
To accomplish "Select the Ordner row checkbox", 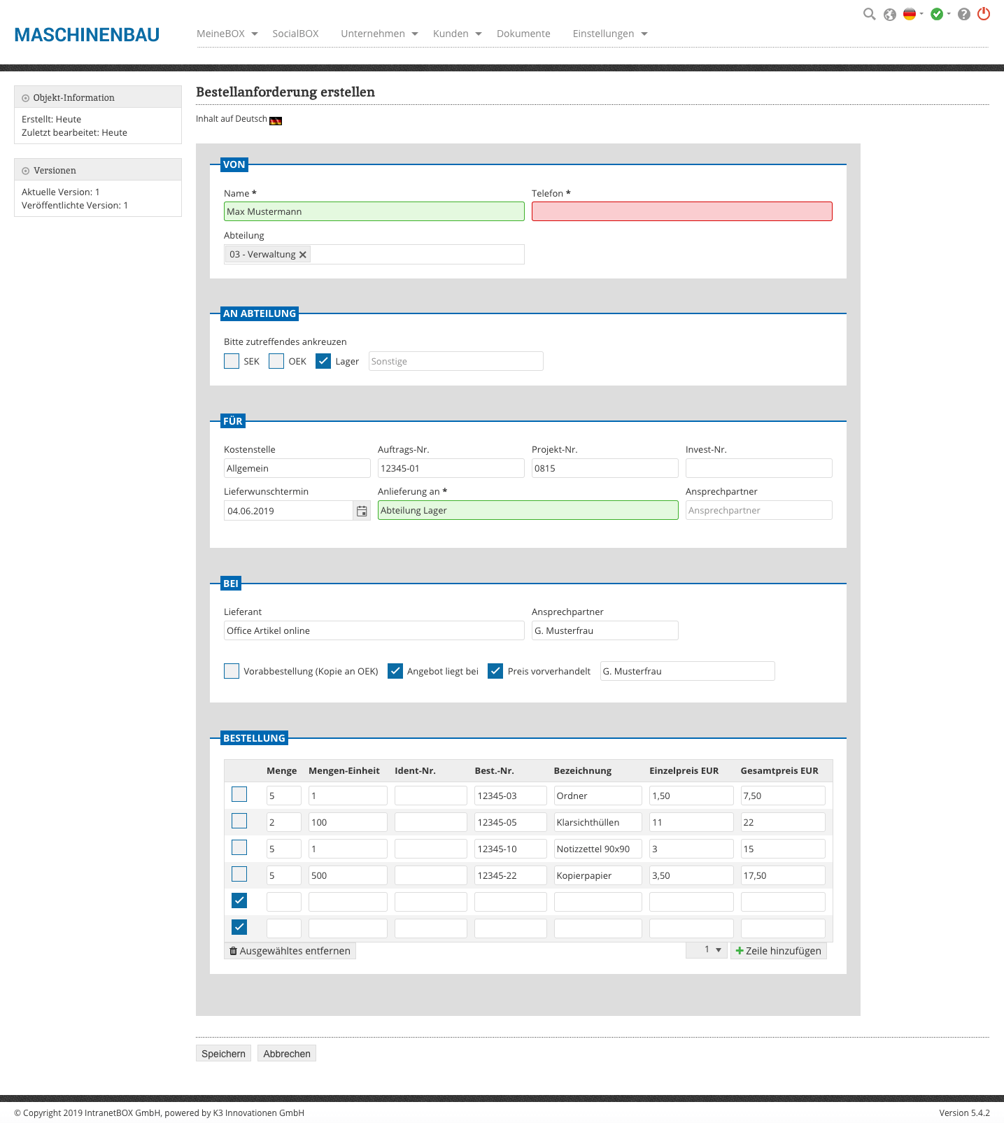I will pos(239,794).
